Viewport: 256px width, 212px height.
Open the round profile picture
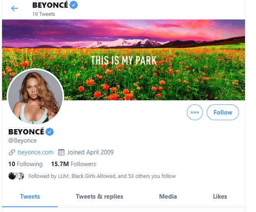35,97
